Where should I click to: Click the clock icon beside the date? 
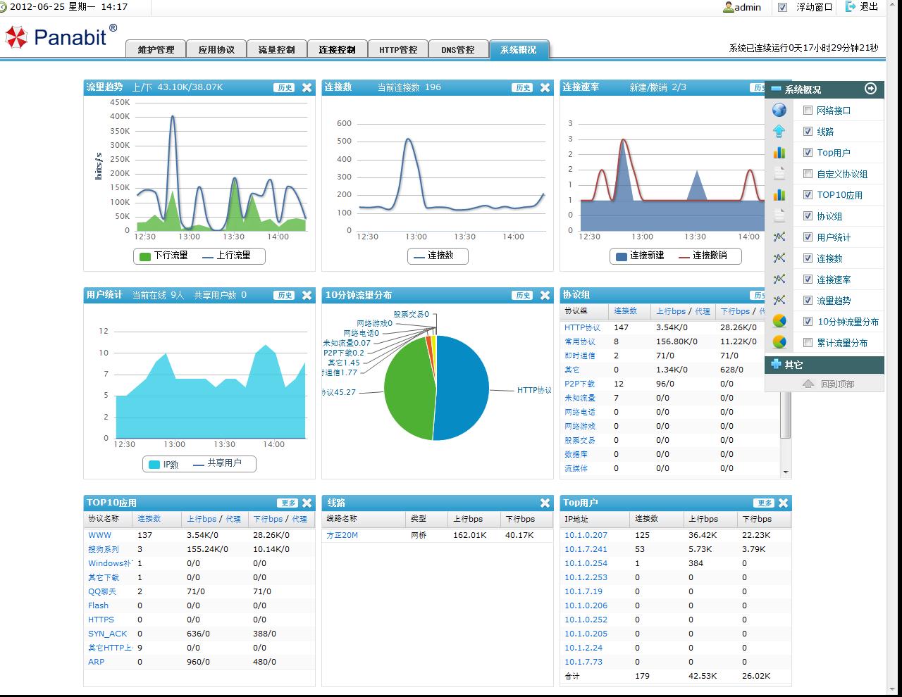[4, 6]
